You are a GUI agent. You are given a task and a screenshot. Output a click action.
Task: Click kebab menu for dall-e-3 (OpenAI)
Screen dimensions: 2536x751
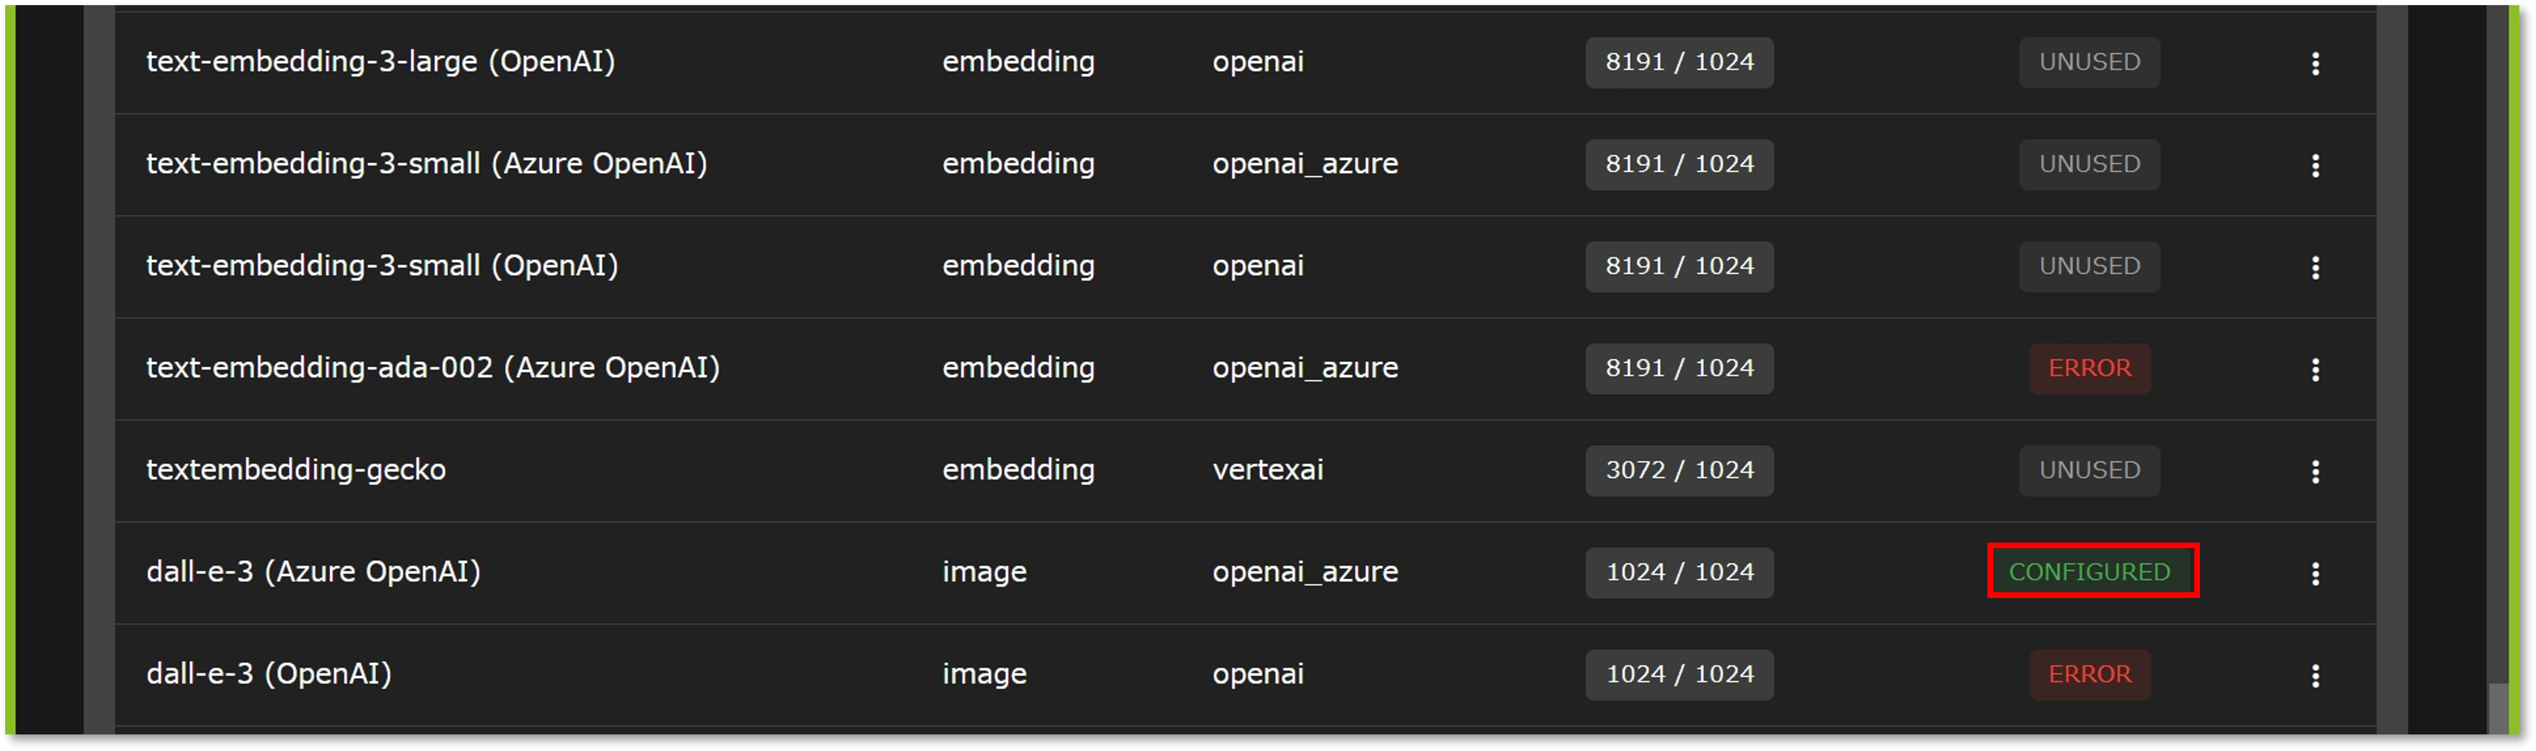2314,675
